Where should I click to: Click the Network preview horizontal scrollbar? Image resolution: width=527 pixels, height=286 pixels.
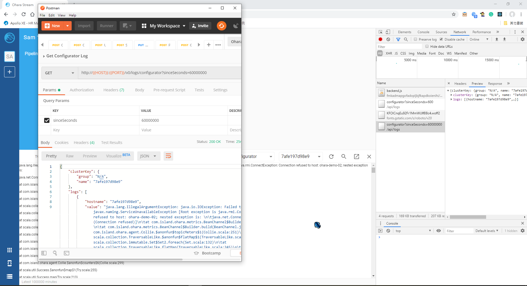click(468, 217)
